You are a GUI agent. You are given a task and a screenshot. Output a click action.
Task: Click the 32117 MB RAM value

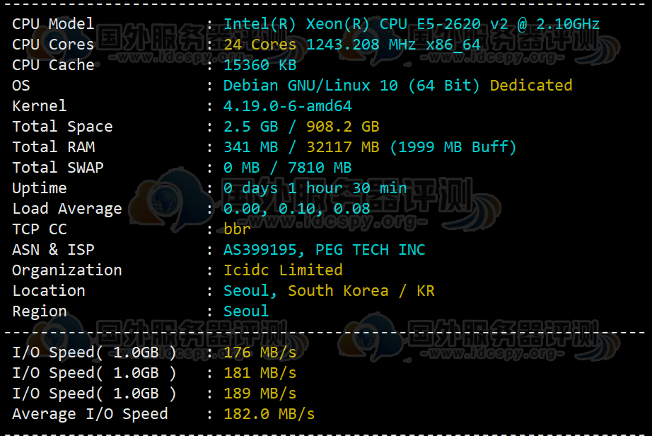pyautogui.click(x=342, y=147)
